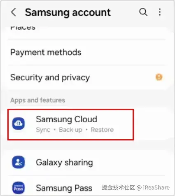Open Security and privacy settings

coord(87,77)
